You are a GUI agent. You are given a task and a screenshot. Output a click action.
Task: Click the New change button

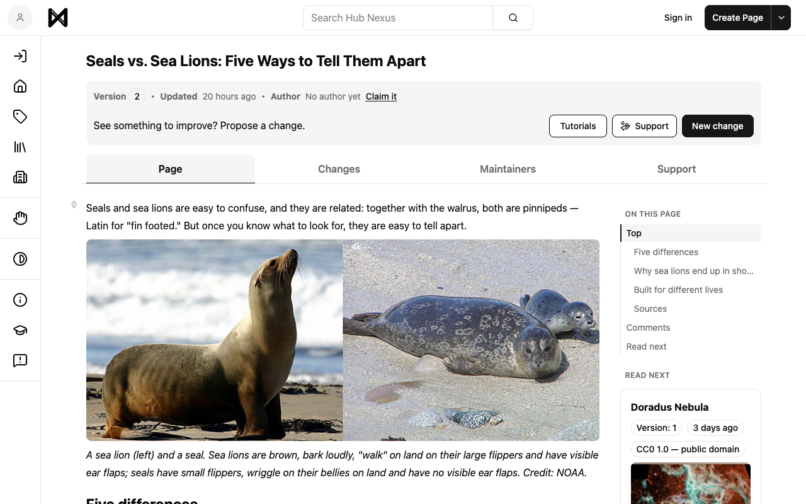[718, 126]
